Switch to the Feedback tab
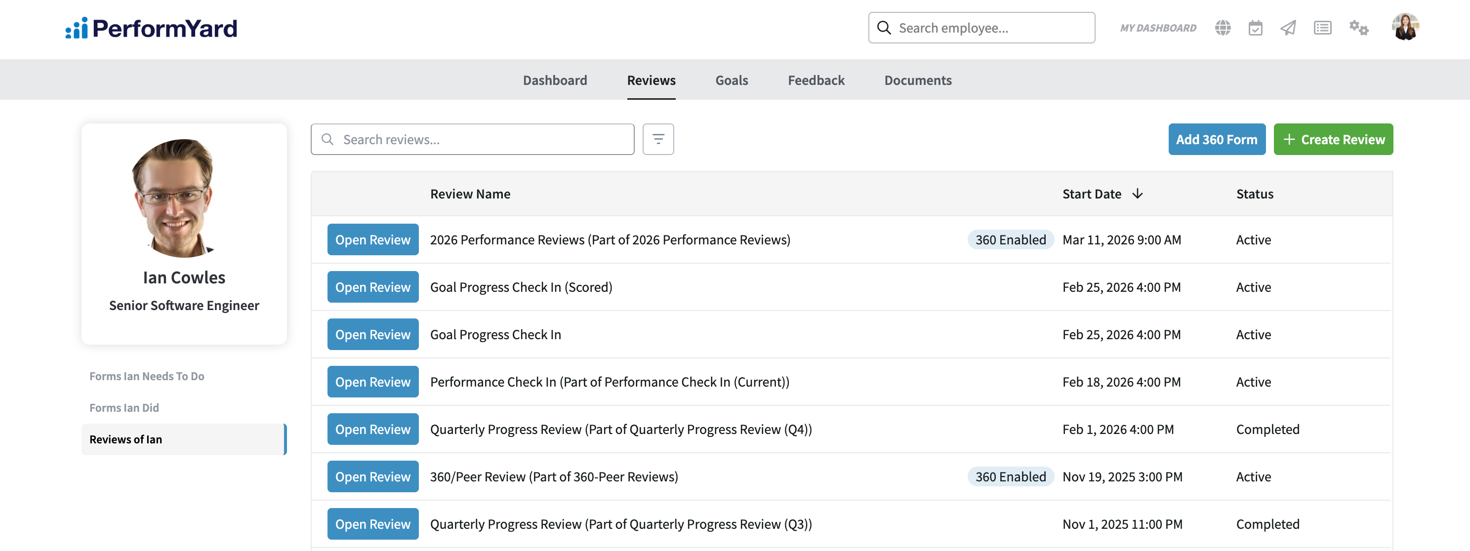 [816, 80]
